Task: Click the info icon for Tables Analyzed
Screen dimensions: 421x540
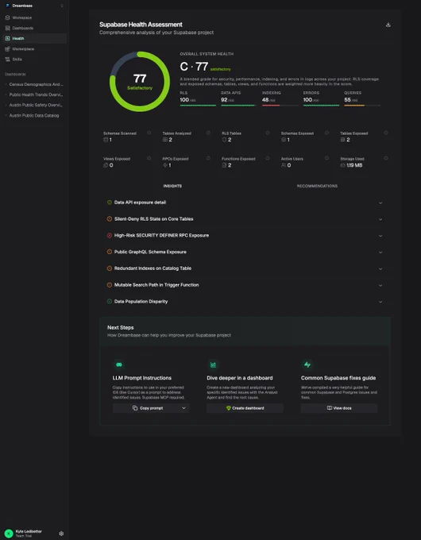Action: pos(208,133)
